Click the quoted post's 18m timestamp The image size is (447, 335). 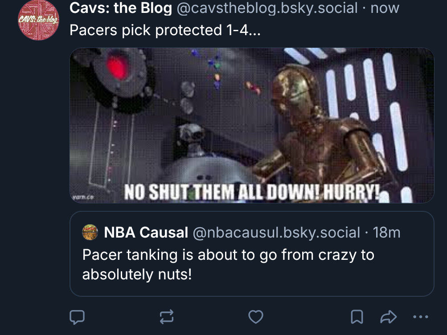tap(386, 232)
